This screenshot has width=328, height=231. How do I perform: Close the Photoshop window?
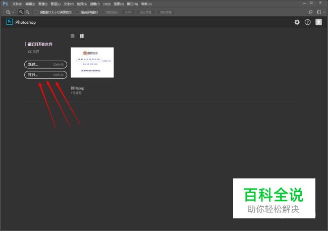[x=320, y=3]
